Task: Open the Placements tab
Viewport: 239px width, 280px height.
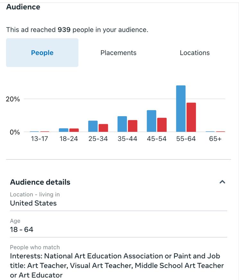Action: 118,53
